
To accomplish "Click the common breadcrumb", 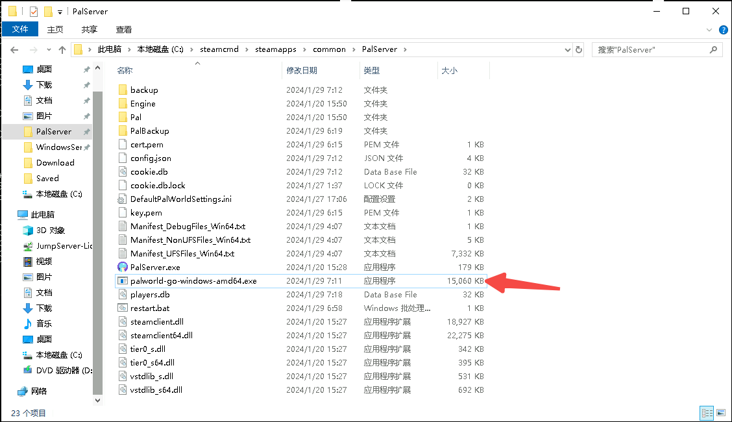I will [329, 49].
